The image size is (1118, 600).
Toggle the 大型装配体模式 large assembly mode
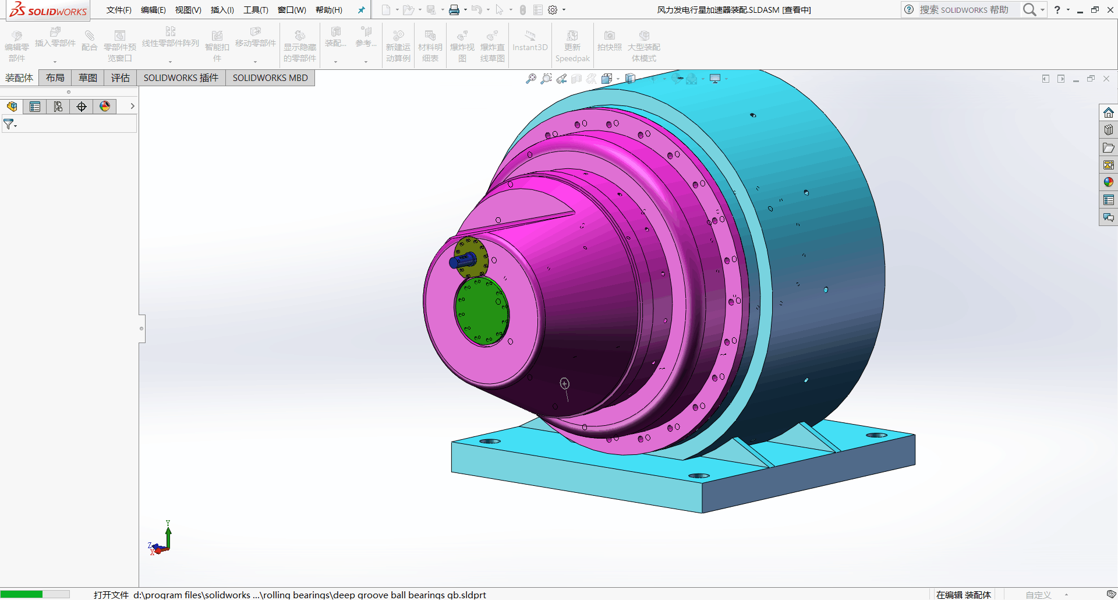click(x=643, y=46)
